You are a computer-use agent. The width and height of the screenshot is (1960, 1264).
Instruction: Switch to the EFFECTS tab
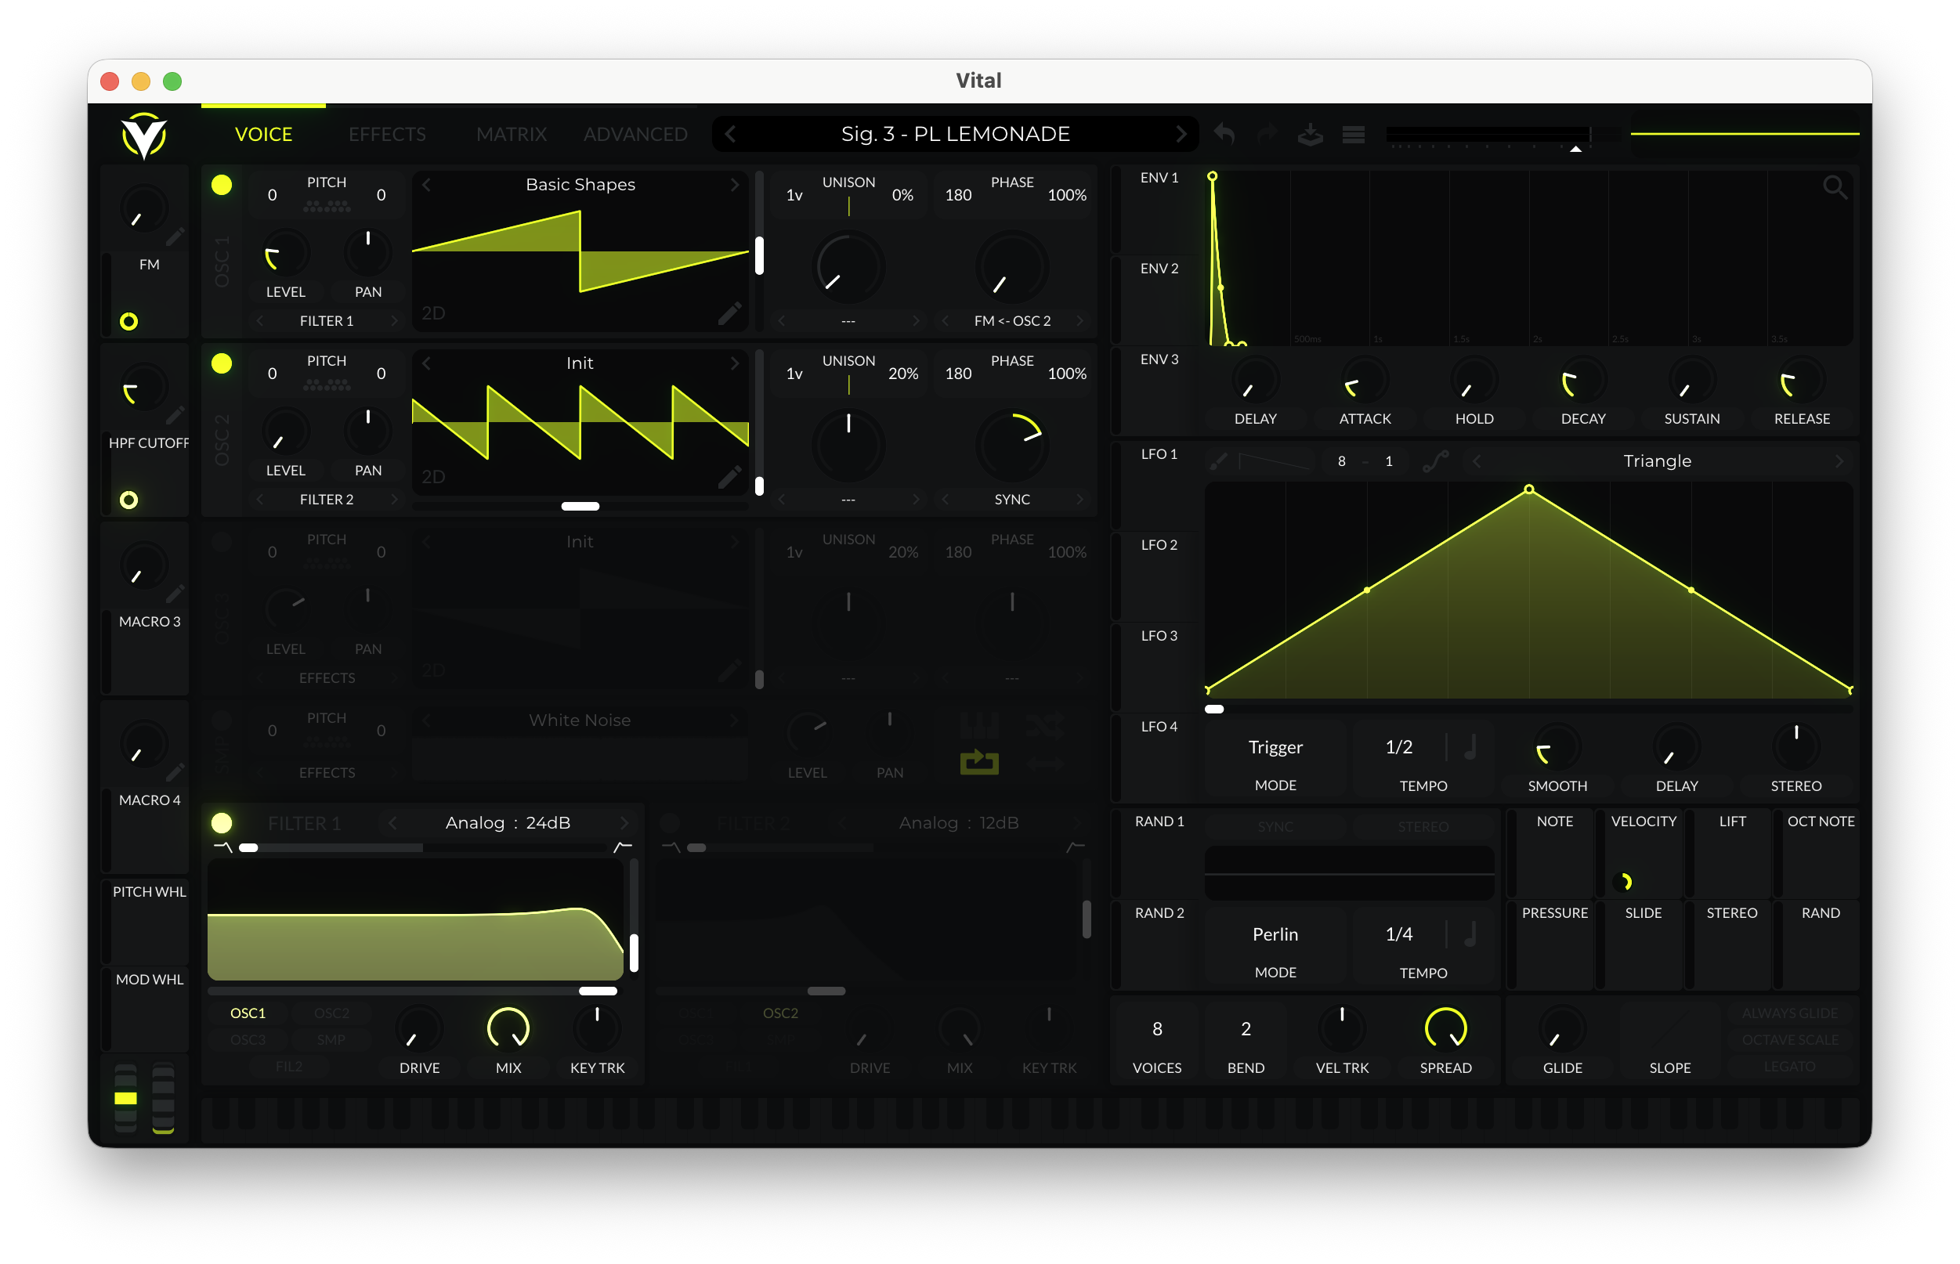tap(388, 134)
